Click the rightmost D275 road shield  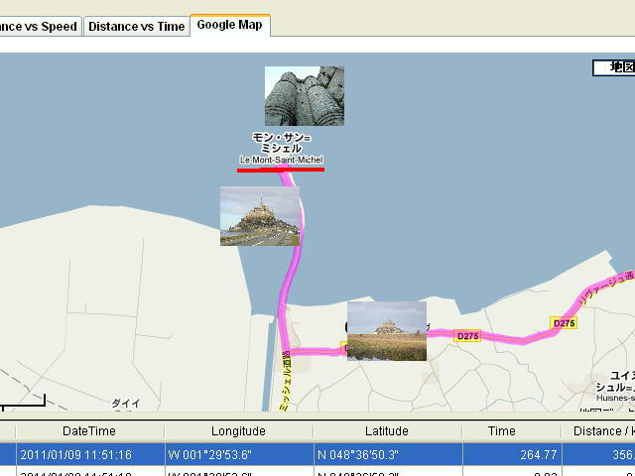coord(564,323)
